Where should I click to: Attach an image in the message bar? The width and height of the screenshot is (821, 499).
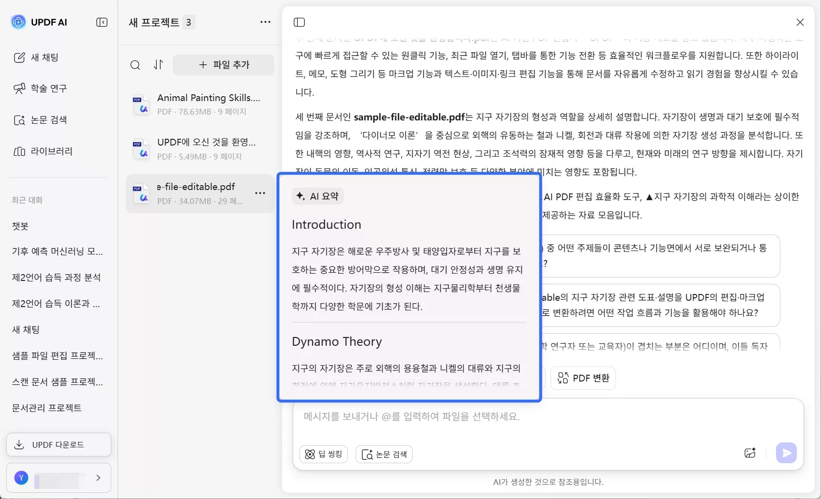click(750, 453)
